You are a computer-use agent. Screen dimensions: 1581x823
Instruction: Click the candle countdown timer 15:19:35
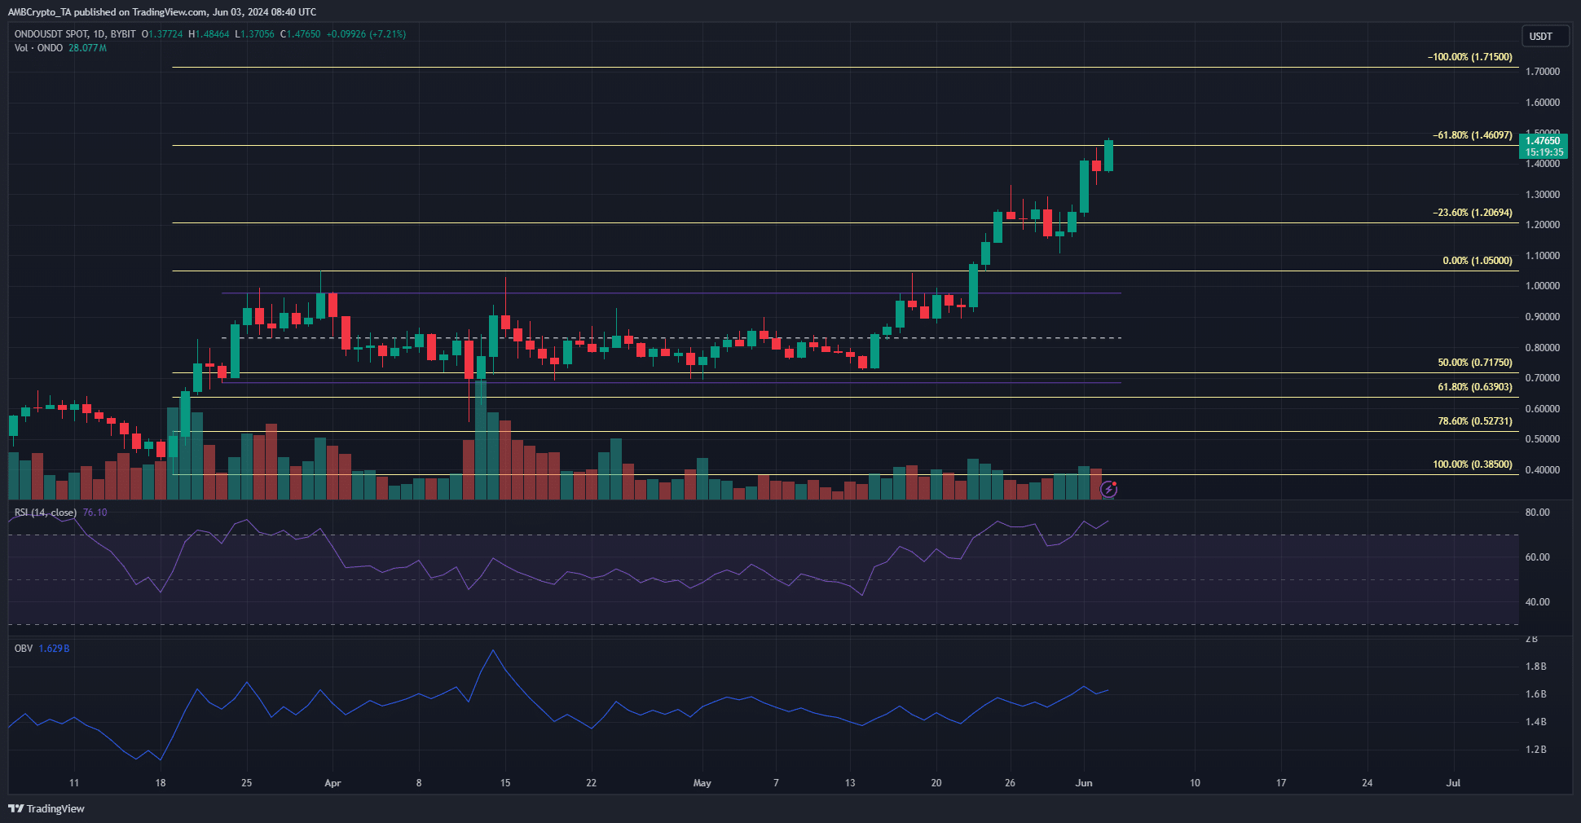[x=1544, y=152]
